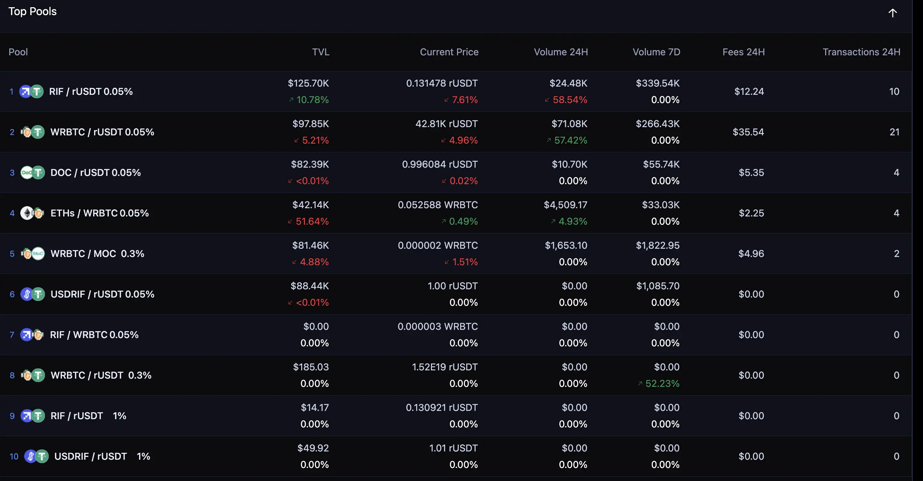Viewport: 923px width, 481px height.
Task: Click the Transactions 24H column header
Action: click(861, 52)
